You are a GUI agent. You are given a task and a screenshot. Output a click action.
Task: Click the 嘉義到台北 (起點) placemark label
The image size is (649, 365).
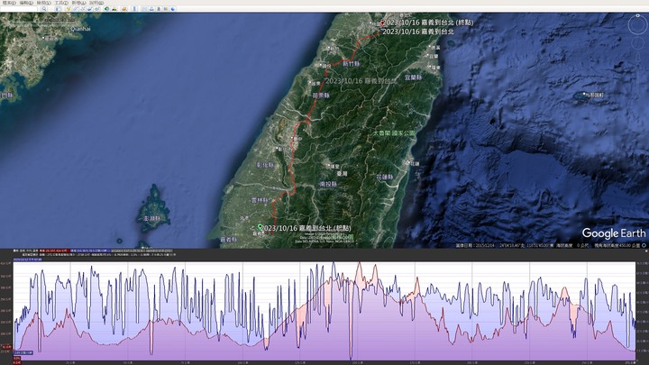[x=306, y=228]
